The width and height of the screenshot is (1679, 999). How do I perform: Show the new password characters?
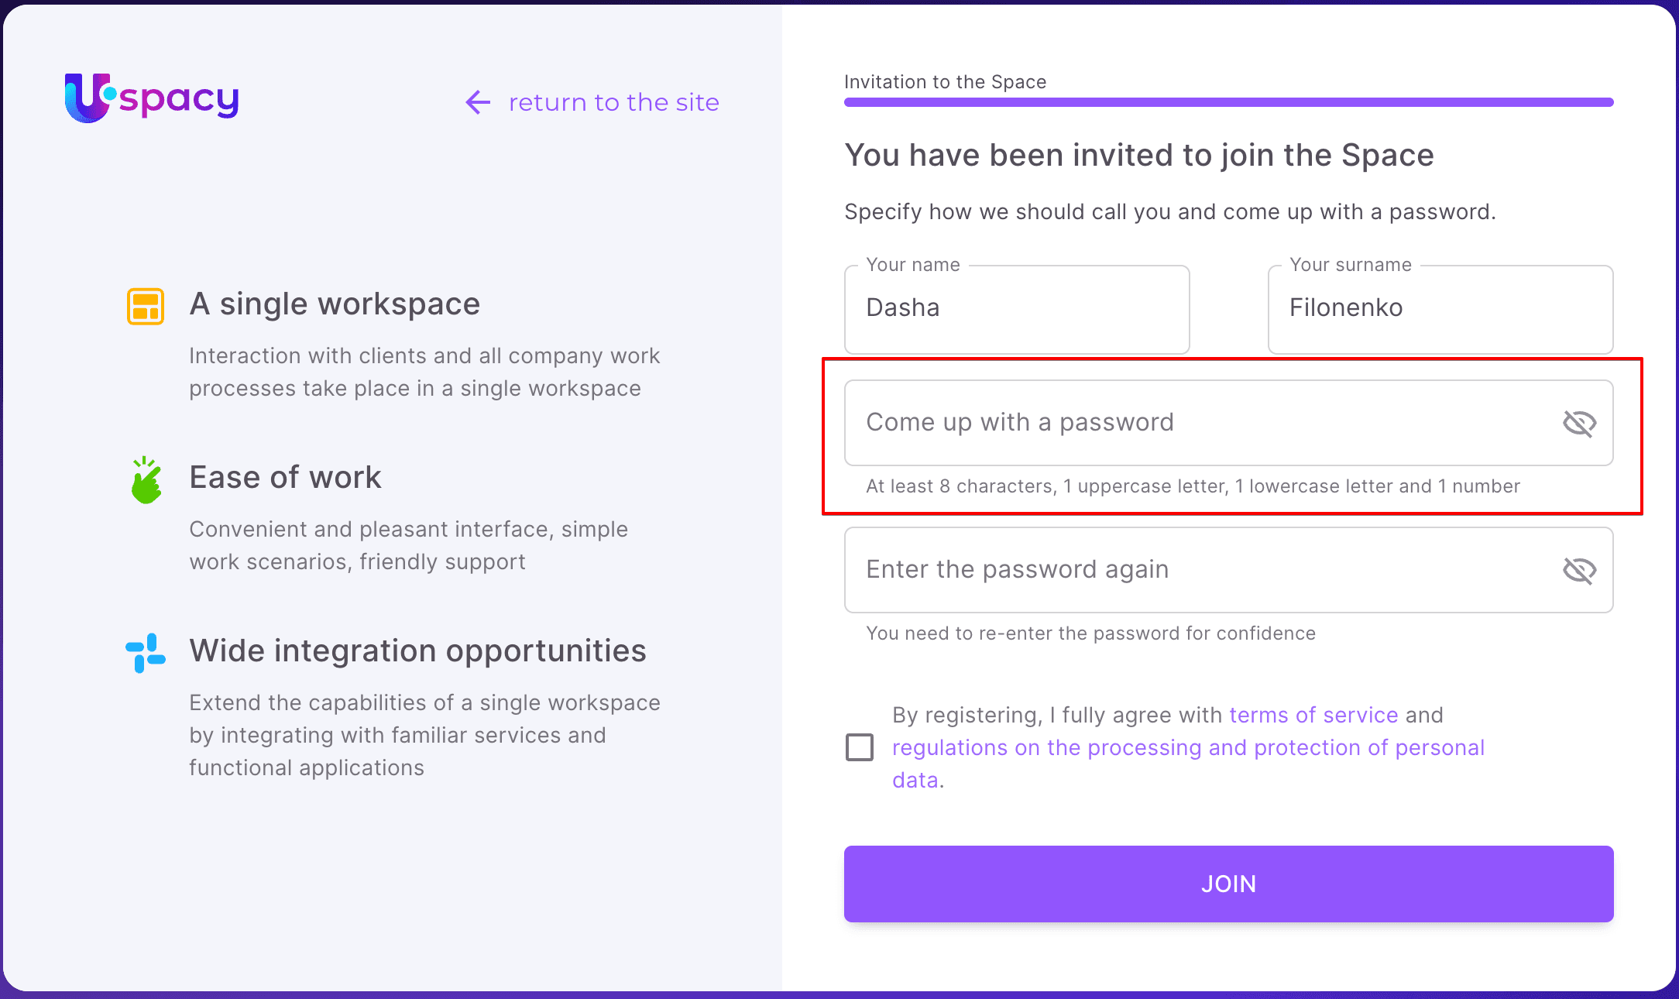1579,424
